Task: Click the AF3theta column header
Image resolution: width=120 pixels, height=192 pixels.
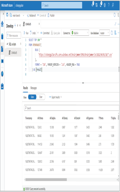Action: 40,118
